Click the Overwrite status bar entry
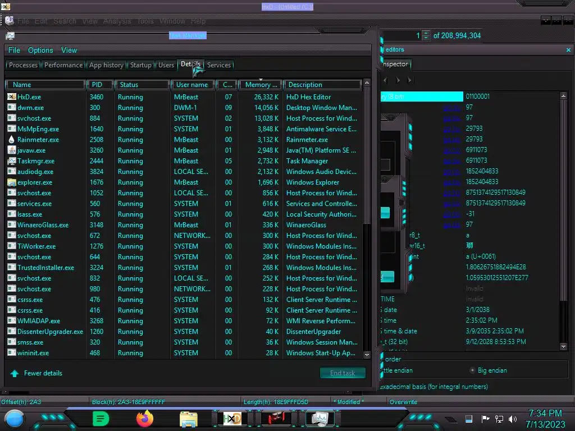 point(403,402)
